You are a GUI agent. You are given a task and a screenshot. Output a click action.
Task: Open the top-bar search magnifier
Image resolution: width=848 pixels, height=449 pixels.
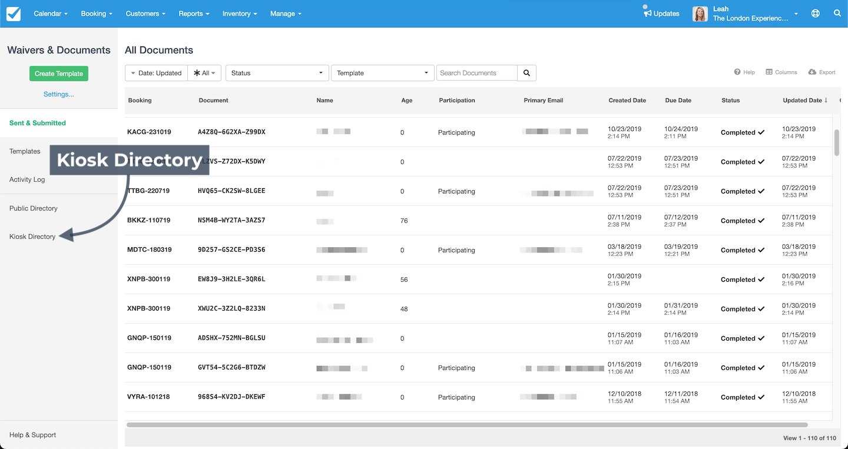click(x=837, y=14)
